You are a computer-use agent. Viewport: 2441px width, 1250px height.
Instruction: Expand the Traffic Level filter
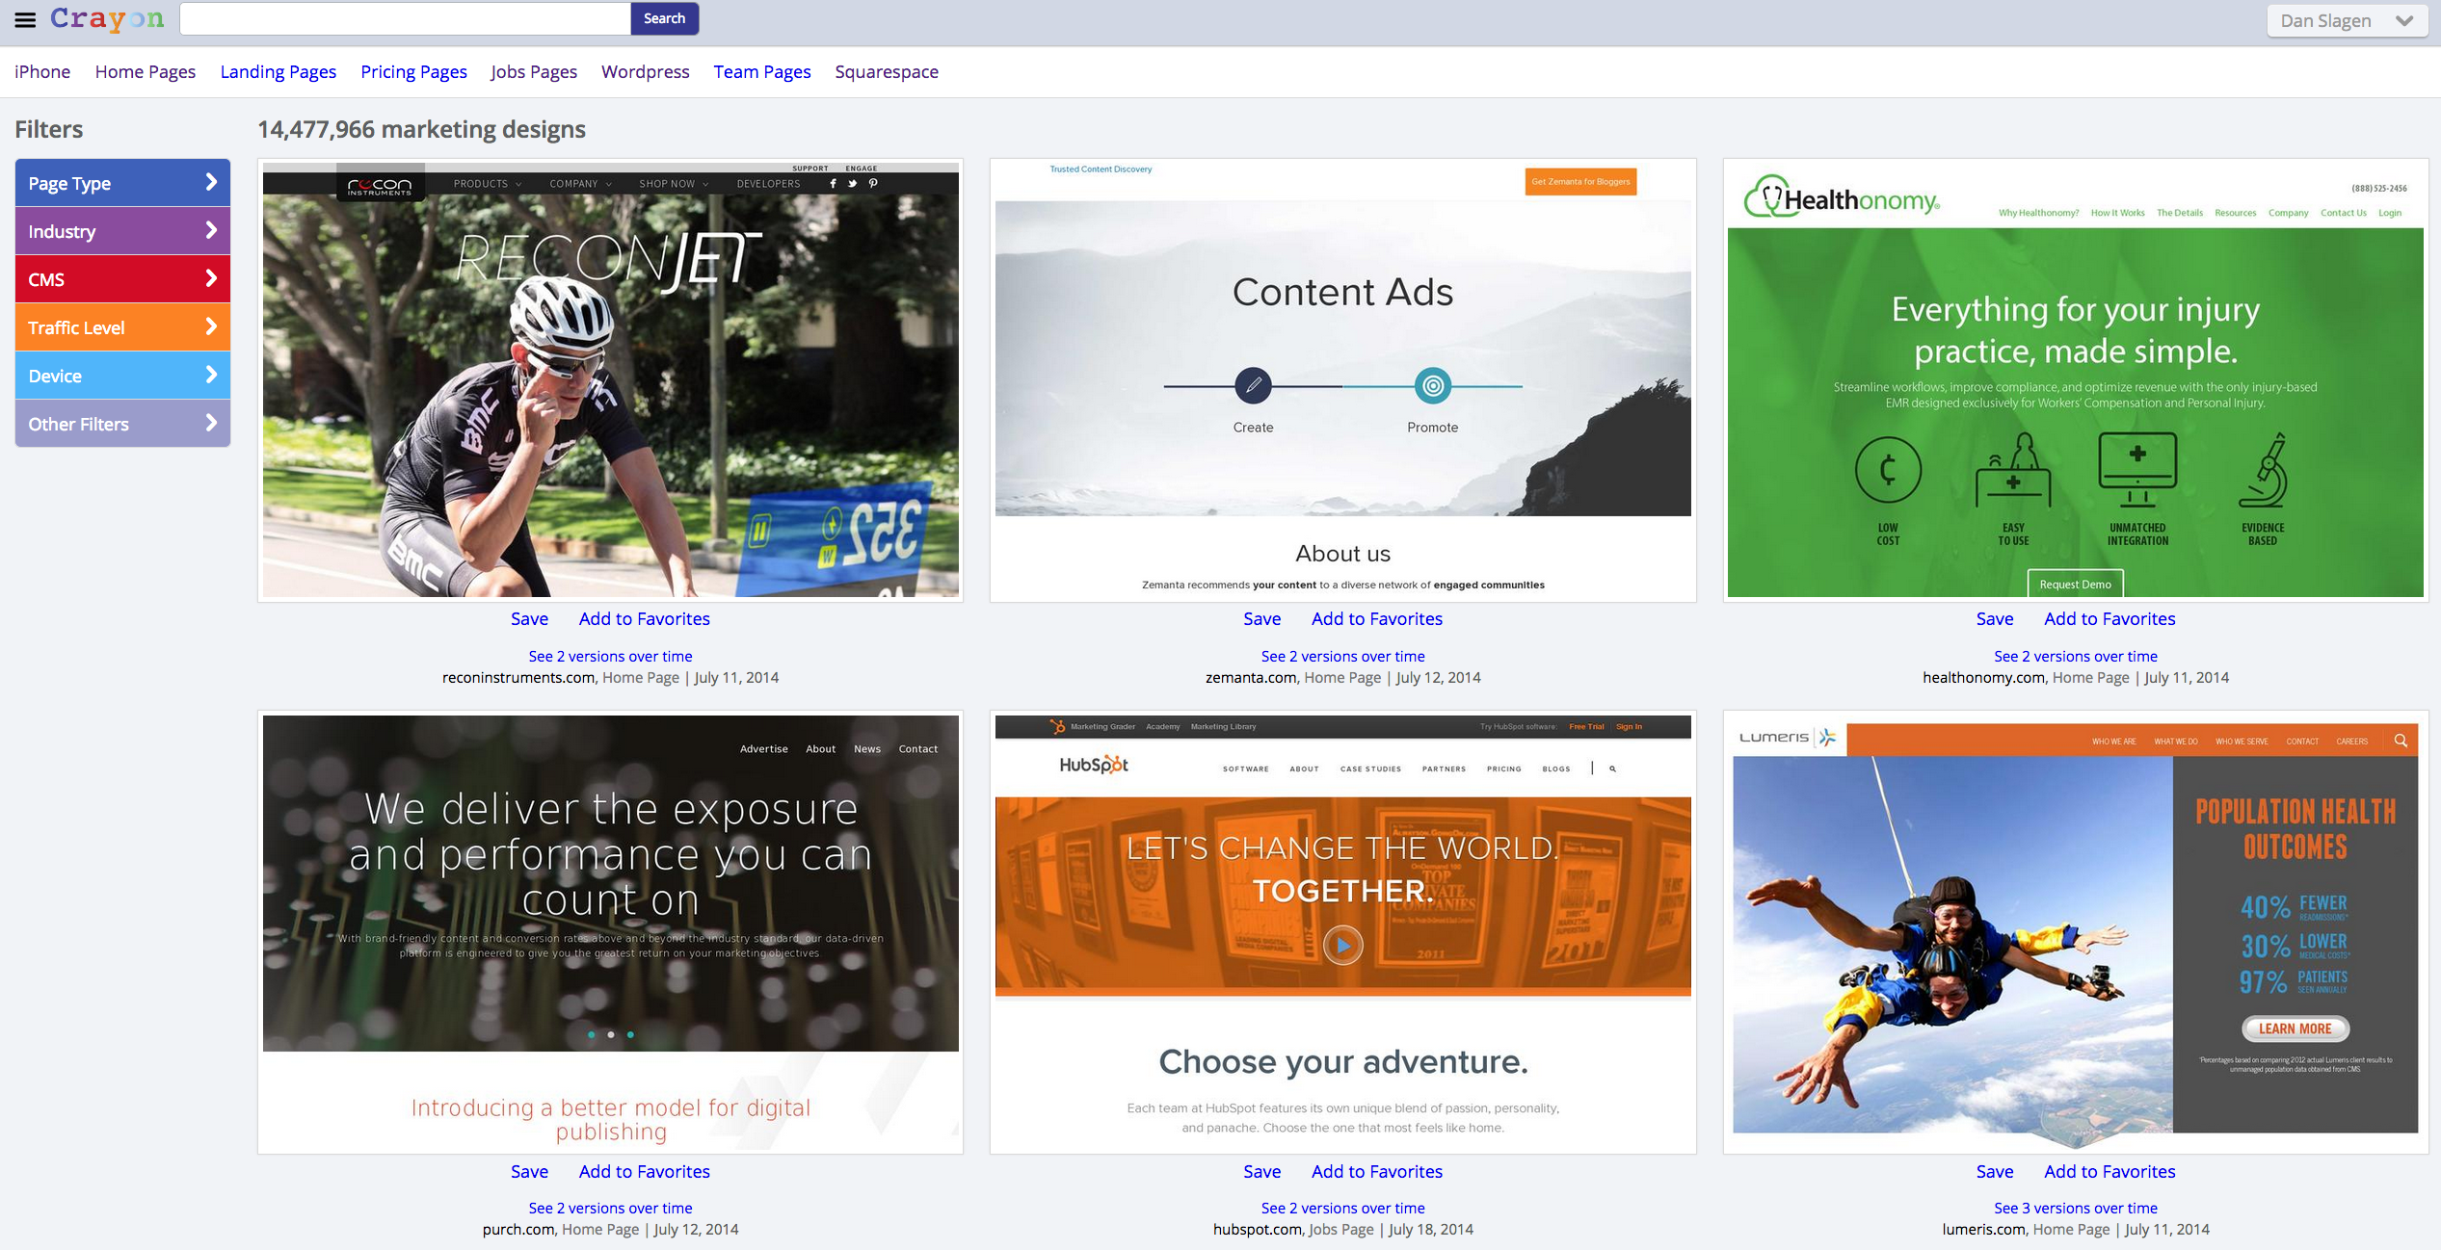pyautogui.click(x=122, y=327)
